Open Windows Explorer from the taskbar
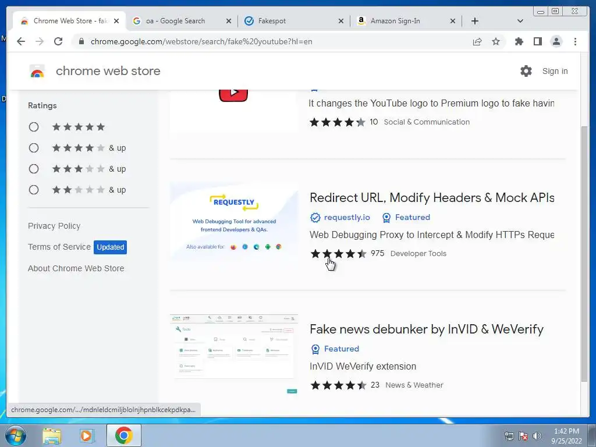This screenshot has width=596, height=447. point(52,435)
